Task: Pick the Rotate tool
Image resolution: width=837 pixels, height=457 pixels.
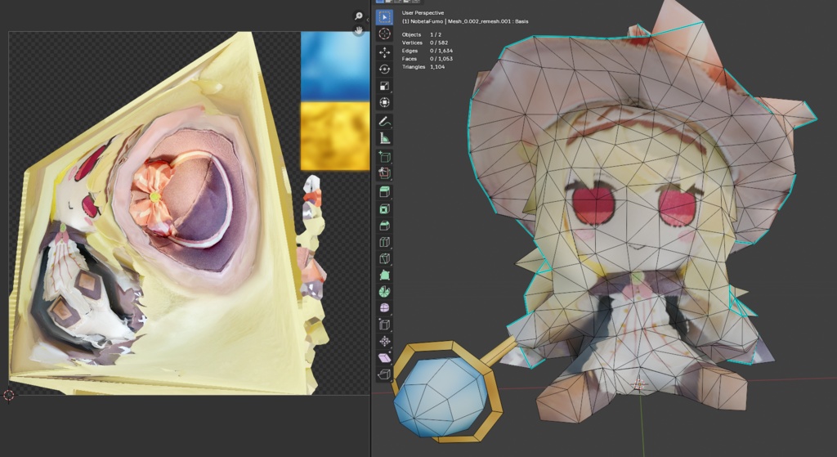Action: click(x=384, y=69)
